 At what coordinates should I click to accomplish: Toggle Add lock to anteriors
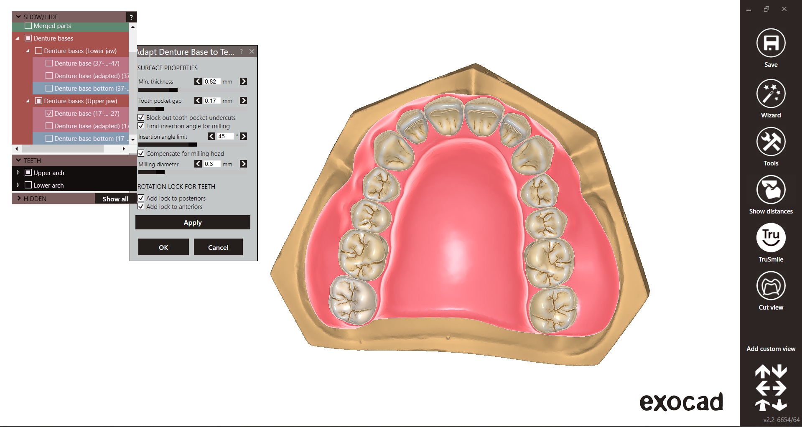click(141, 206)
